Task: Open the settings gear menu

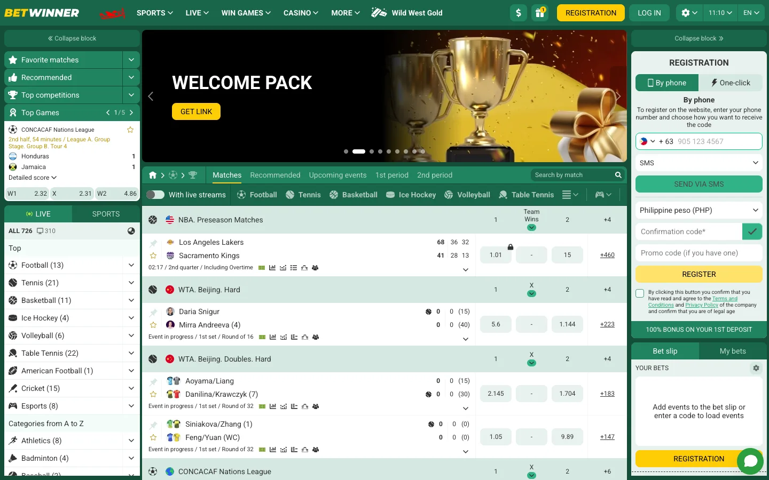Action: pyautogui.click(x=689, y=13)
